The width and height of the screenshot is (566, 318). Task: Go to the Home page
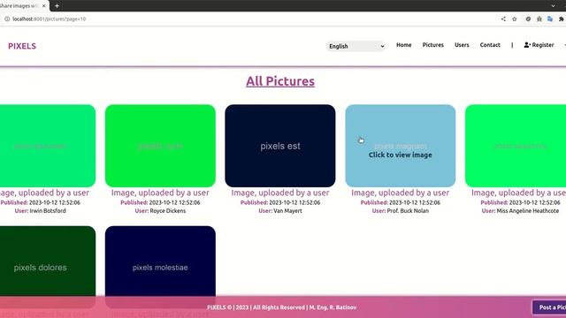coord(403,45)
